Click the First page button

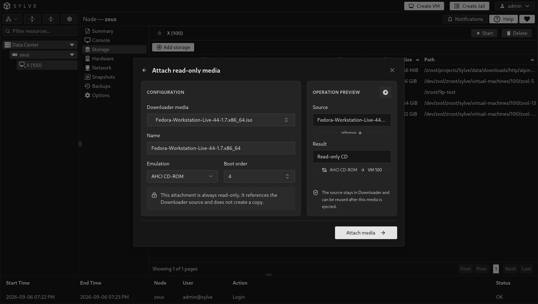(x=465, y=269)
